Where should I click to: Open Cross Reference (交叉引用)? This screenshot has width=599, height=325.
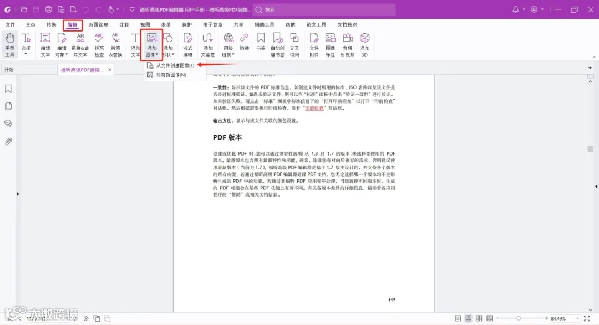pos(295,45)
